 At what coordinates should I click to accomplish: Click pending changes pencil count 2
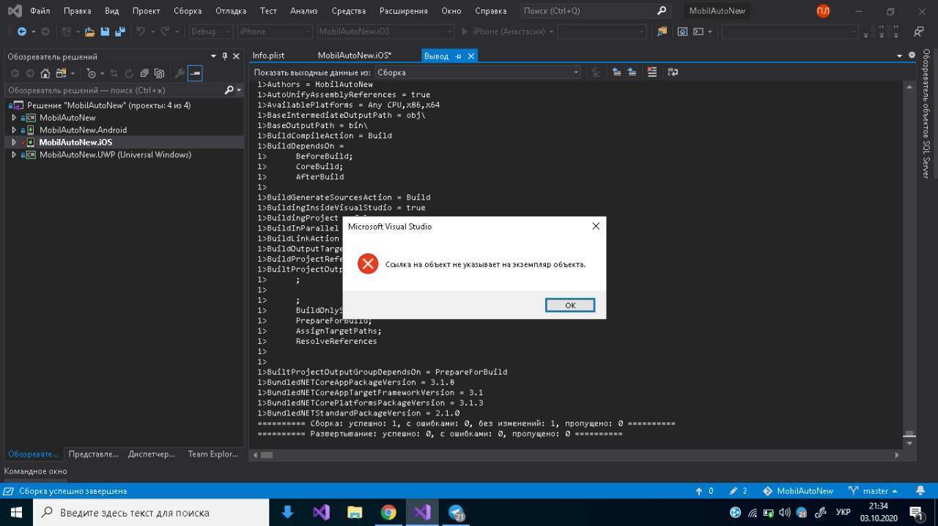(738, 491)
